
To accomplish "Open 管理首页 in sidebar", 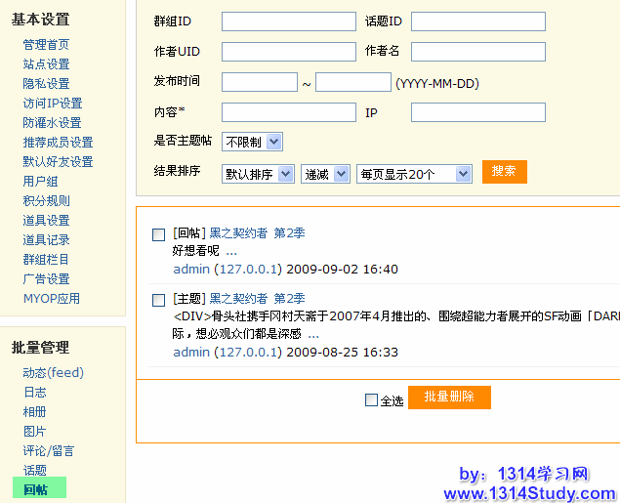I will (46, 45).
